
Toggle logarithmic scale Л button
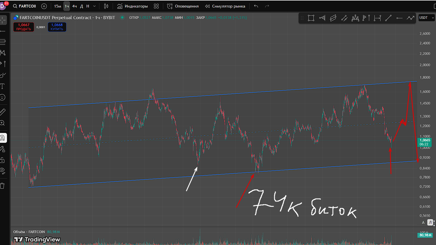click(430, 223)
